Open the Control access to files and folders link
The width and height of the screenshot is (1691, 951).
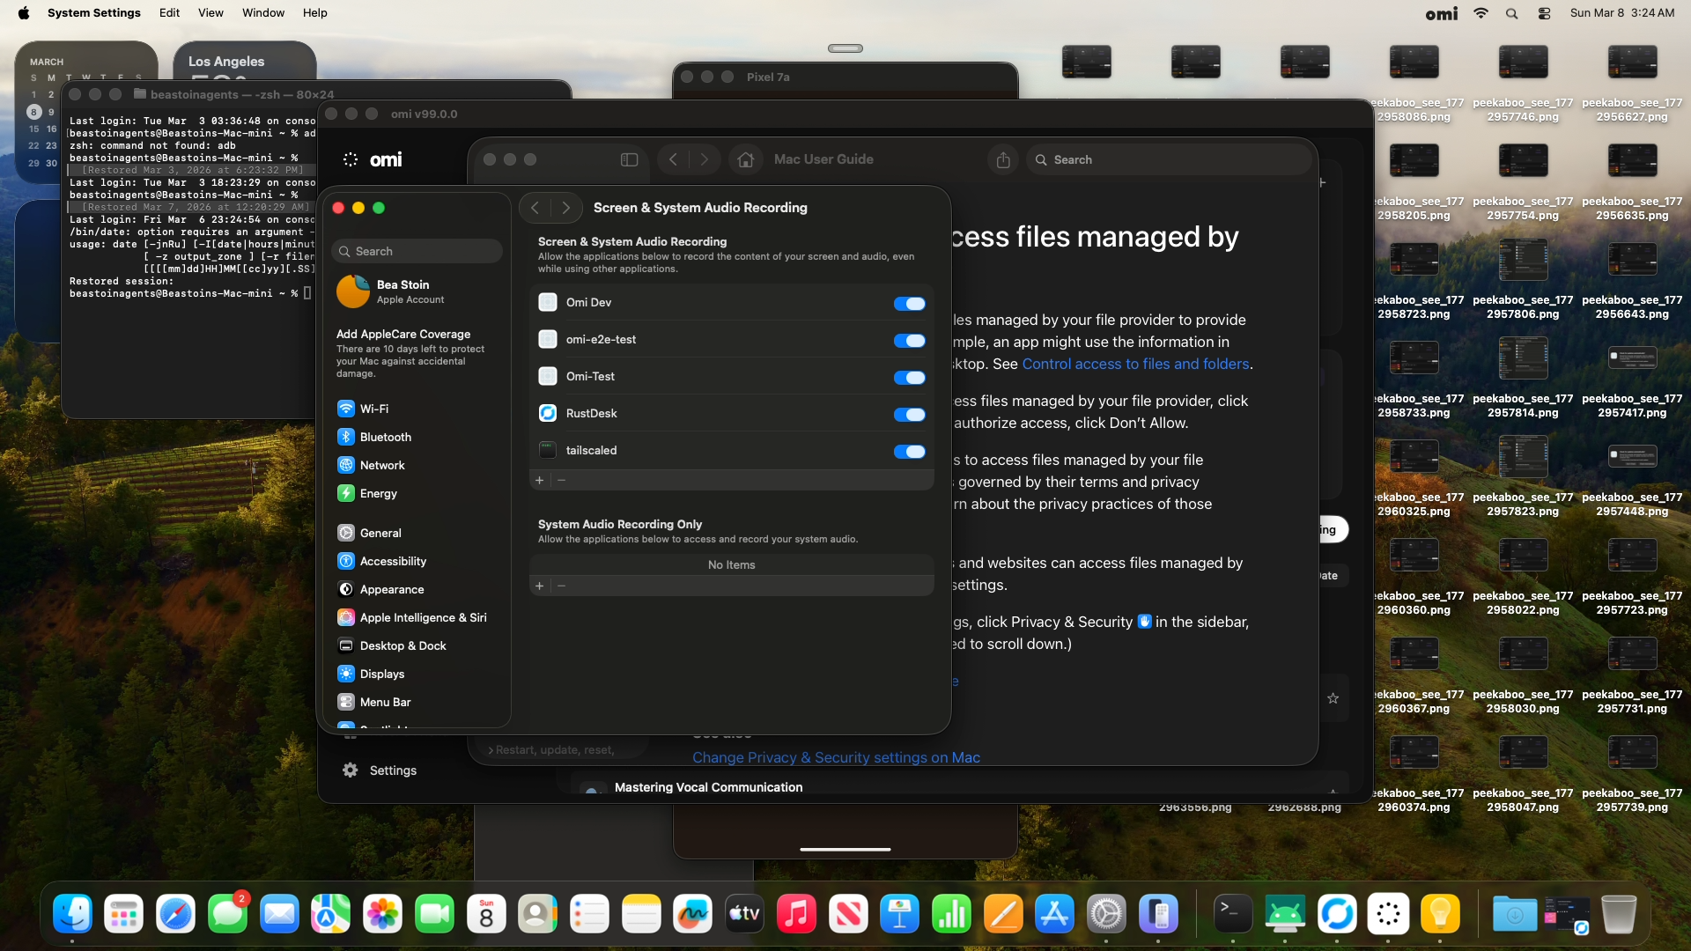1135,364
